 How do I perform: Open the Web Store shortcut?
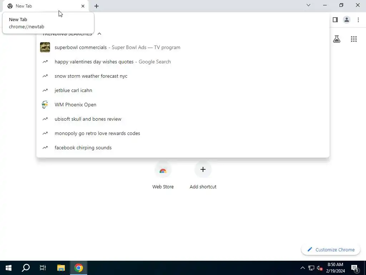point(163,176)
